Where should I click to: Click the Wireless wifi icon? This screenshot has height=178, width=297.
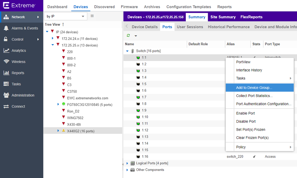coord(6,62)
